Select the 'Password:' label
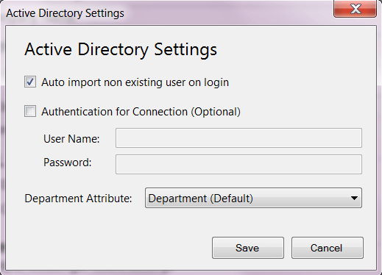382x275 pixels. point(68,162)
